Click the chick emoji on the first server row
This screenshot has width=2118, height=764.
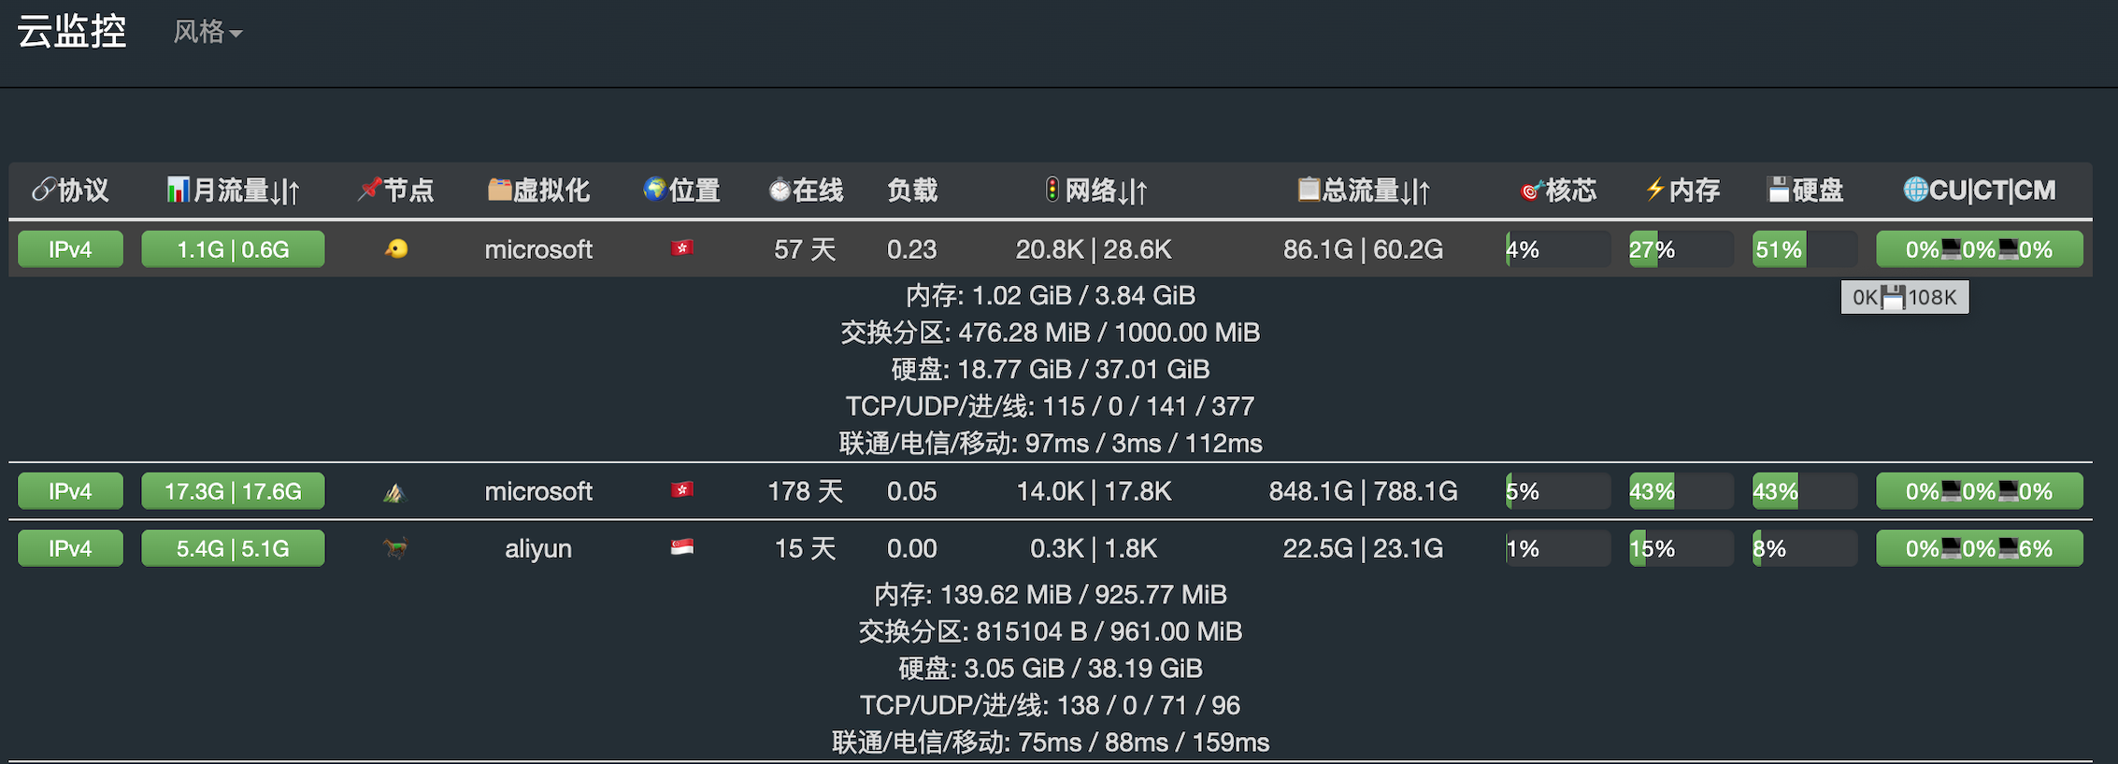[394, 249]
